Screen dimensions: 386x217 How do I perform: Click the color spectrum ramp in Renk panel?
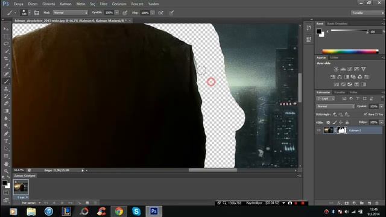350,51
